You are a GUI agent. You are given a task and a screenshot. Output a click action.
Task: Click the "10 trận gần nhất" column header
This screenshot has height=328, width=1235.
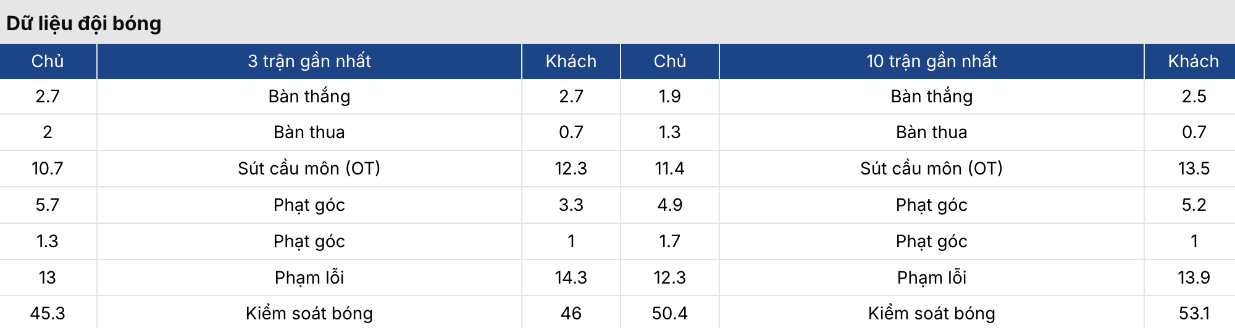(931, 61)
